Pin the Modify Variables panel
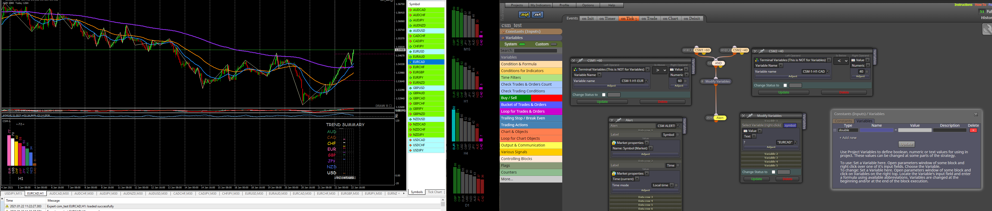Image resolution: width=992 pixels, height=211 pixels. click(x=750, y=116)
